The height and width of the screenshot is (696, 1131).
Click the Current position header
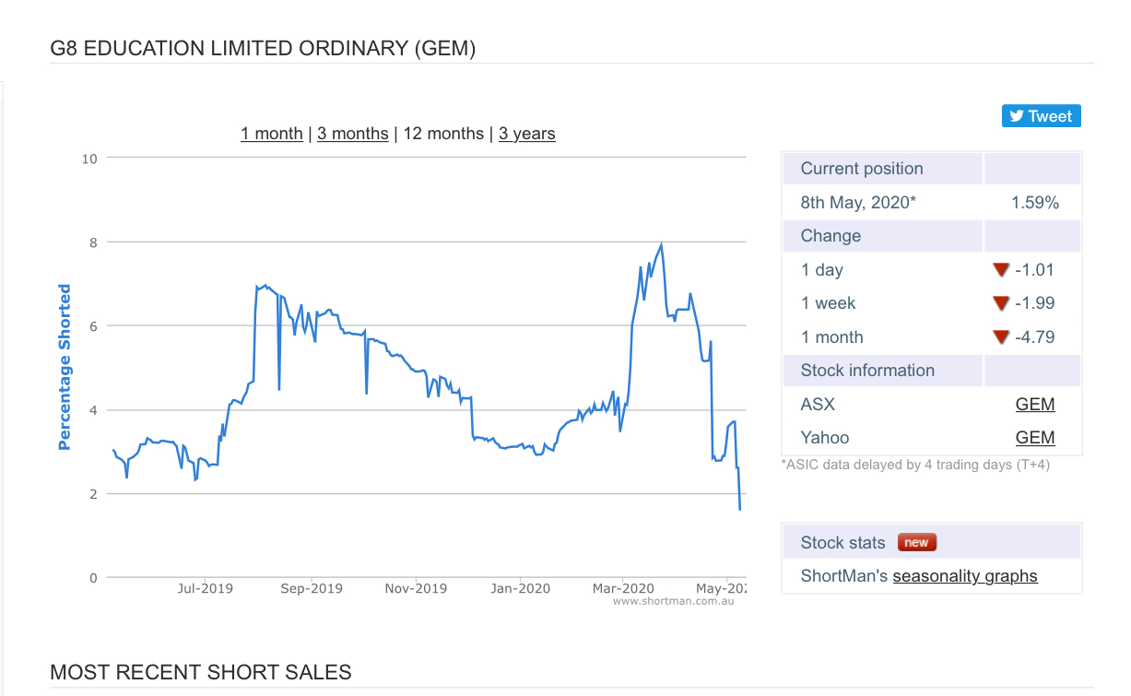(x=862, y=169)
